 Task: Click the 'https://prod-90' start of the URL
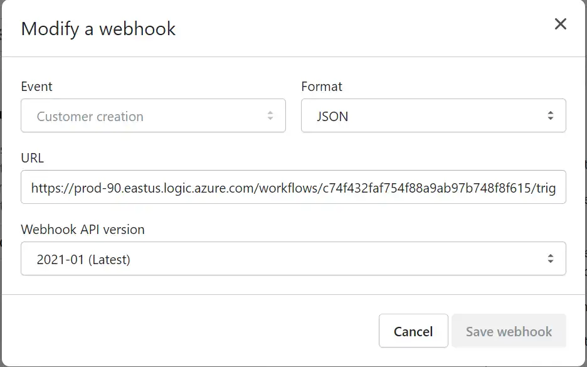(x=70, y=188)
